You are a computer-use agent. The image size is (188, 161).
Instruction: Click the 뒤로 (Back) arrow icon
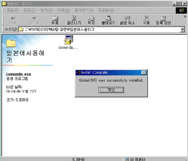(13, 18)
